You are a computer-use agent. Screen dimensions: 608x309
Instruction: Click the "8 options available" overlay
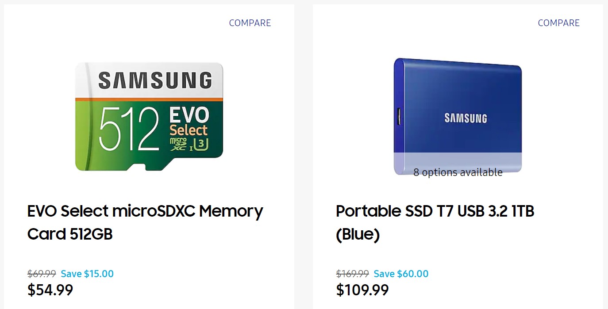458,172
